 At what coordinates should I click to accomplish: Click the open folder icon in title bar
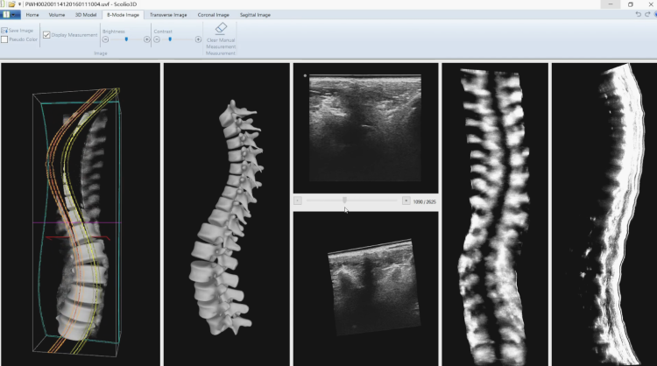11,4
